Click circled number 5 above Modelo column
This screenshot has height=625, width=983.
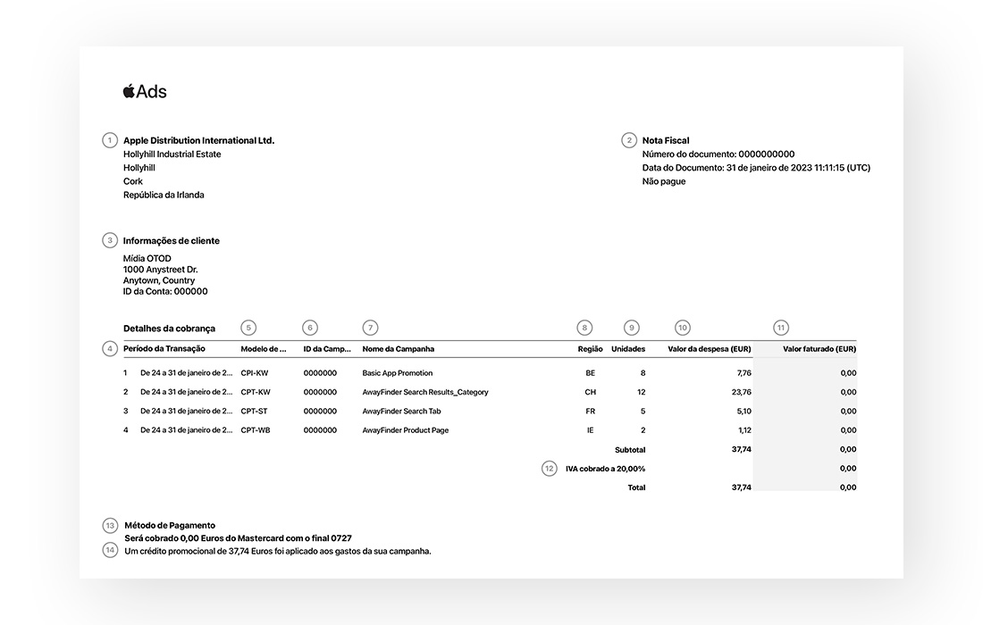249,328
